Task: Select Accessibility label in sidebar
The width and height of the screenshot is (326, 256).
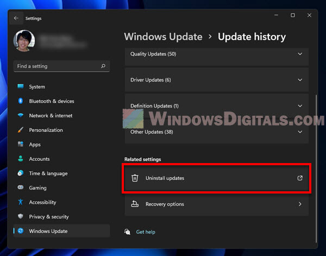Action: coord(42,202)
